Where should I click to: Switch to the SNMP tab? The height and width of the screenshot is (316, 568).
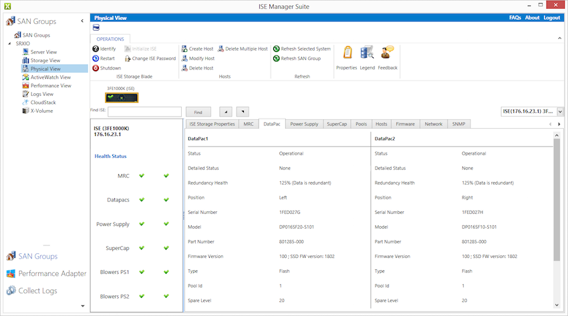pyautogui.click(x=458, y=124)
